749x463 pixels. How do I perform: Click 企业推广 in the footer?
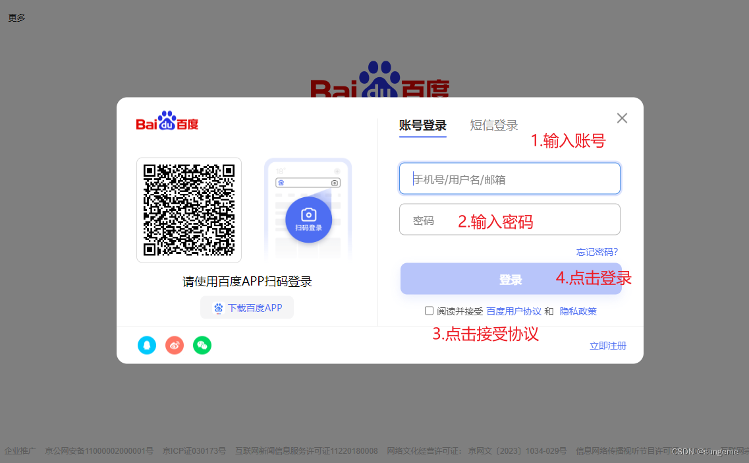(20, 451)
